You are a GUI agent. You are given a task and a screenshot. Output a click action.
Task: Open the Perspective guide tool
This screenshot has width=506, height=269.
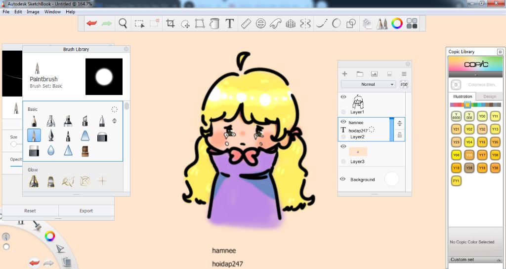tap(291, 24)
